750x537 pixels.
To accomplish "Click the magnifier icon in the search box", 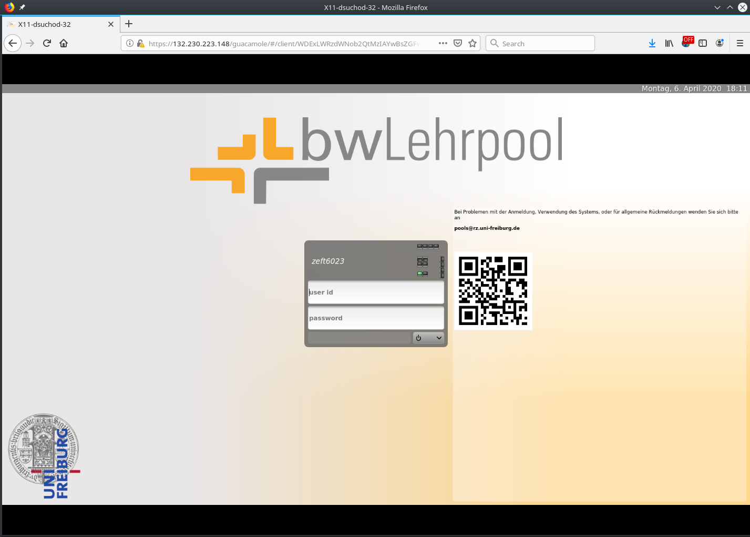I will (x=494, y=43).
